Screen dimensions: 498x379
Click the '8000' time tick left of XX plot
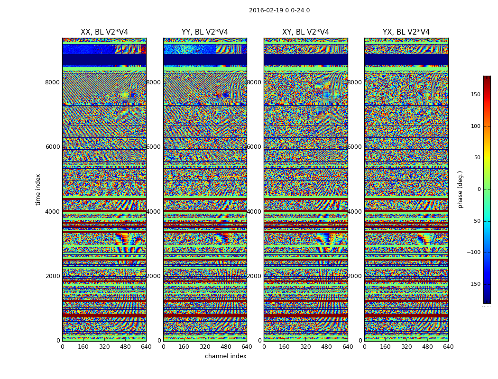(x=52, y=82)
